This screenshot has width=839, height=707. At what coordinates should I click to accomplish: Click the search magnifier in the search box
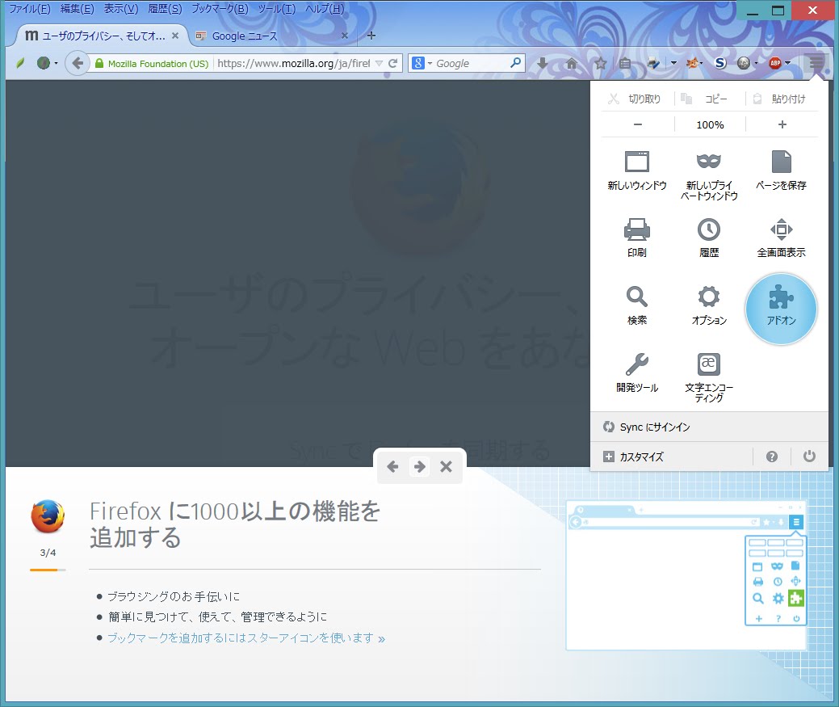tap(516, 62)
